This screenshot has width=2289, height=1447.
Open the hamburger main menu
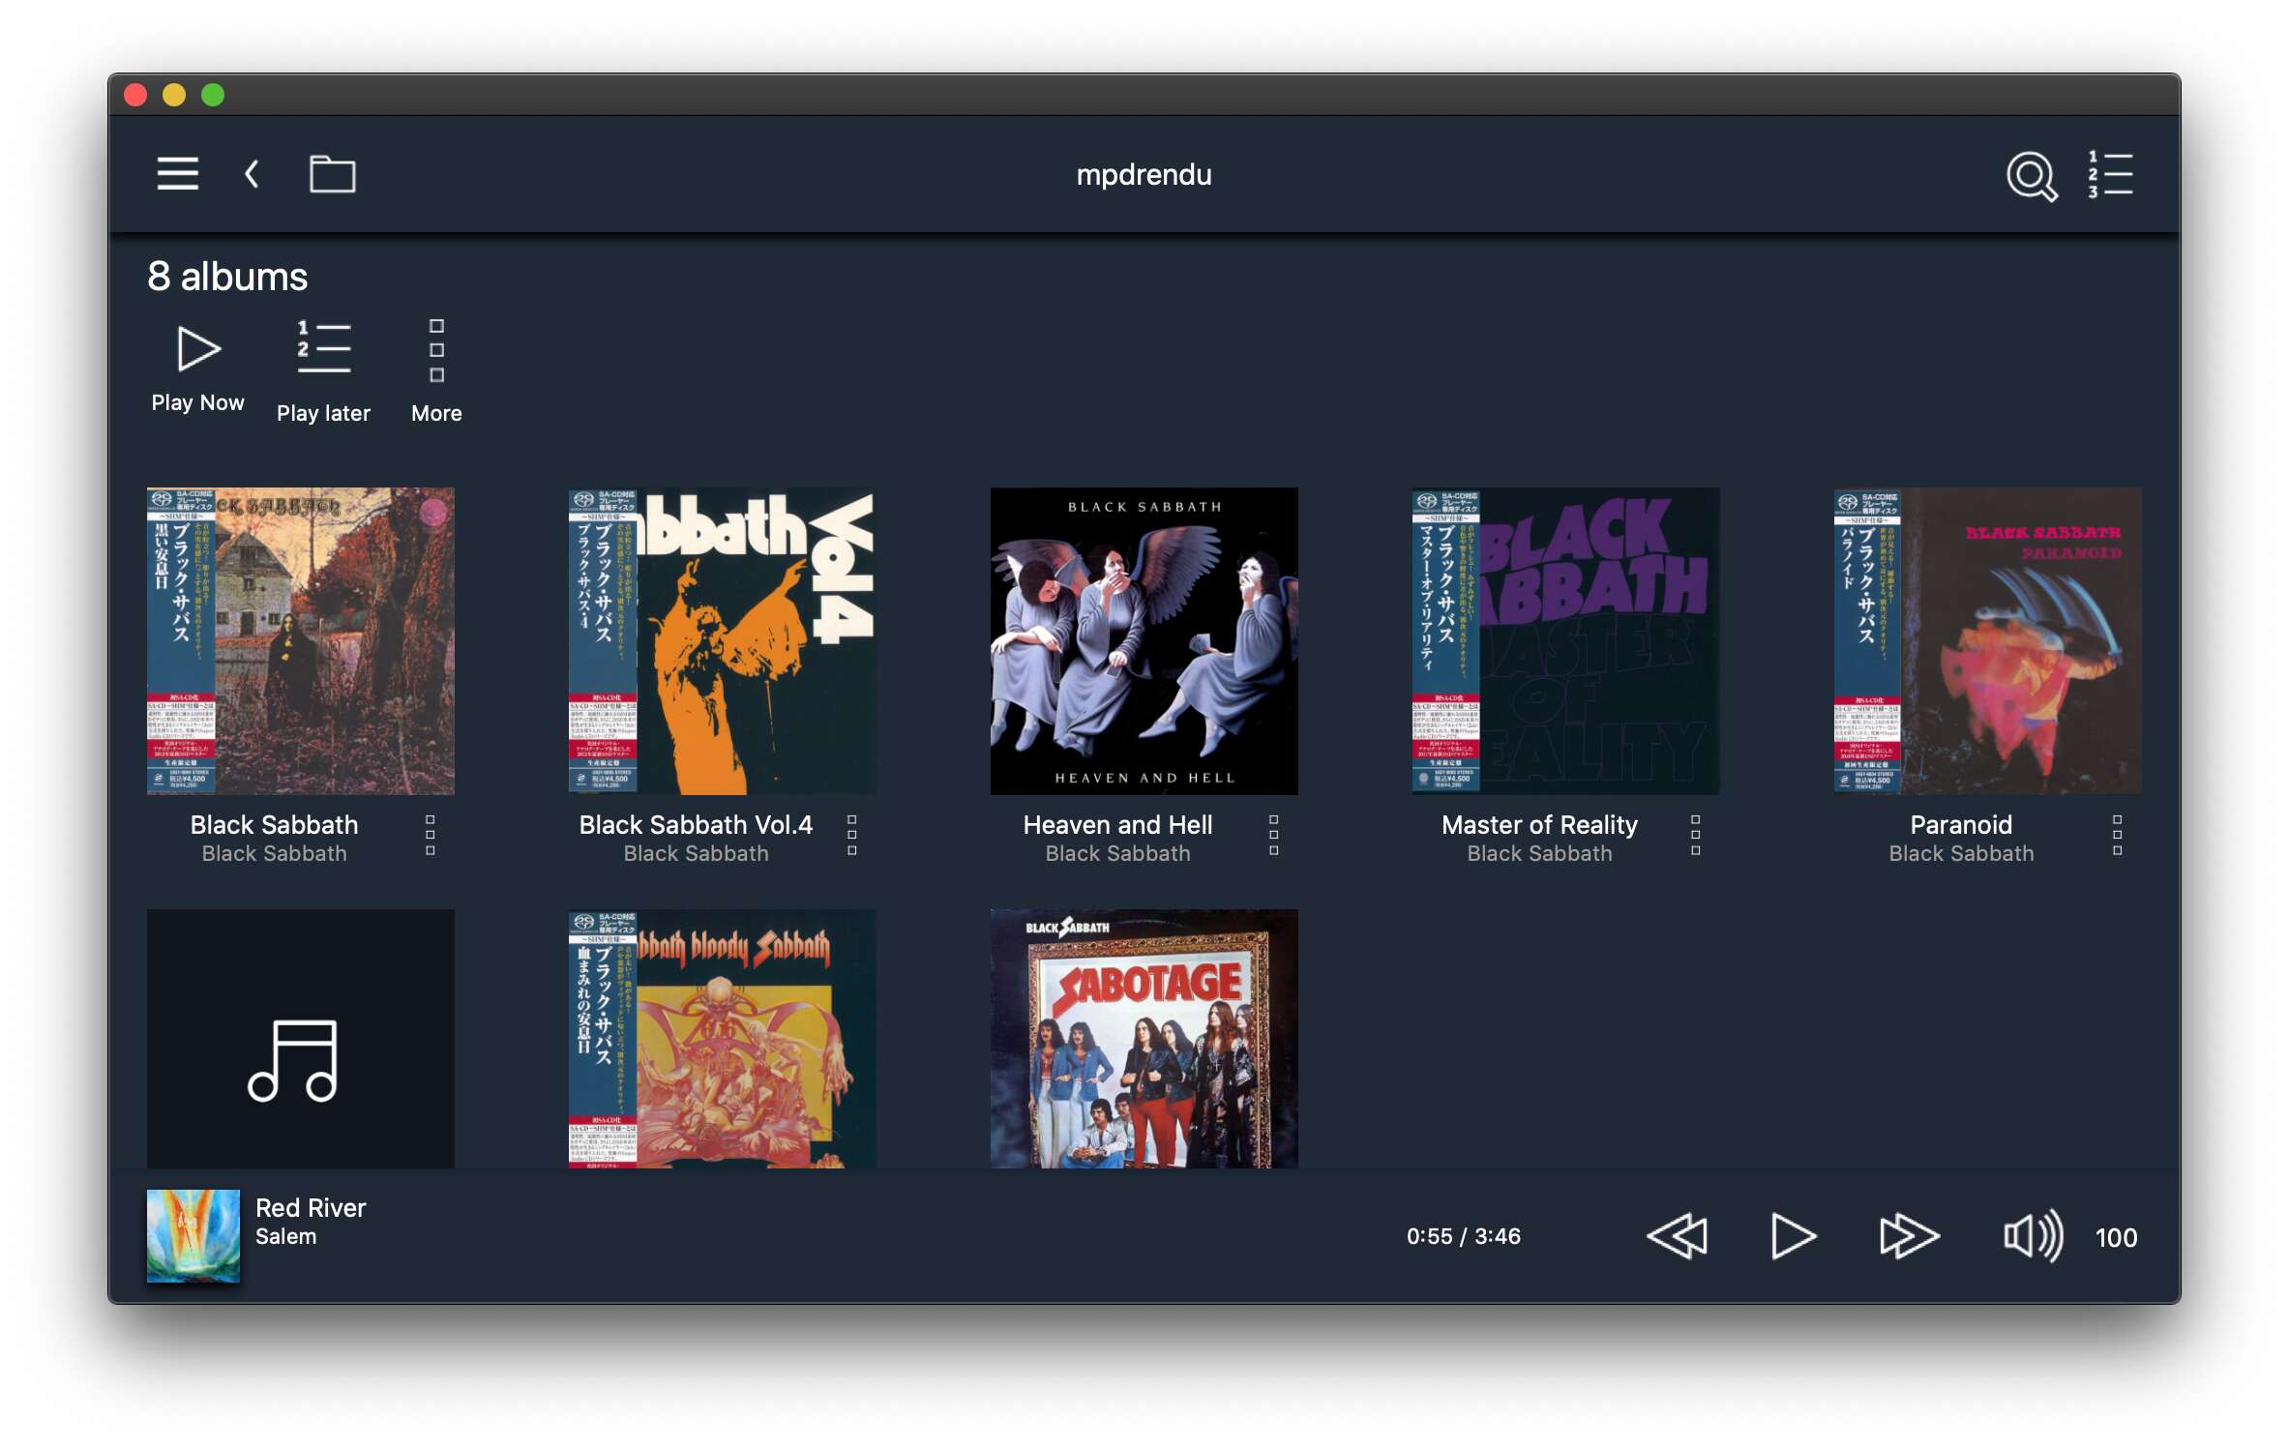178,174
